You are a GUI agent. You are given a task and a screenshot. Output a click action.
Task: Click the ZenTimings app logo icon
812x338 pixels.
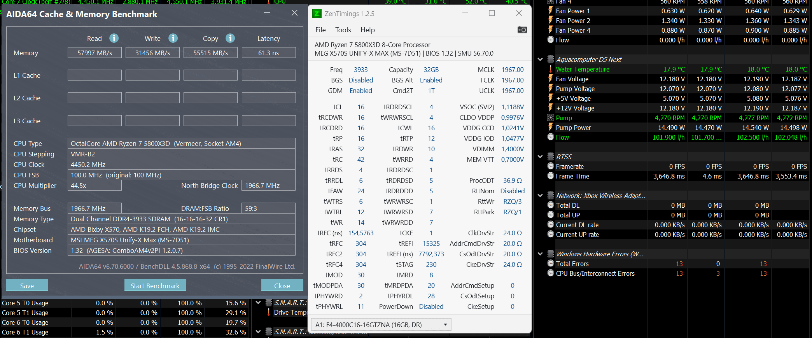[x=317, y=14]
